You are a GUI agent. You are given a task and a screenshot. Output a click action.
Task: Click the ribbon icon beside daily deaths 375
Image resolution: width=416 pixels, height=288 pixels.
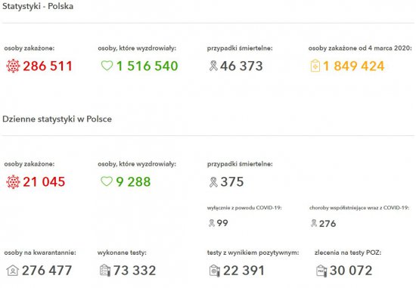213,182
